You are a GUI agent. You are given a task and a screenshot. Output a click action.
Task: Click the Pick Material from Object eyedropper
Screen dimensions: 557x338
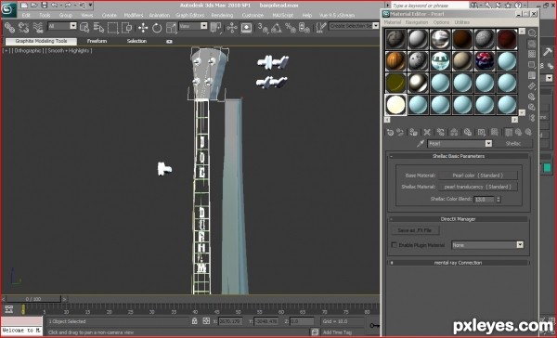[421, 144]
